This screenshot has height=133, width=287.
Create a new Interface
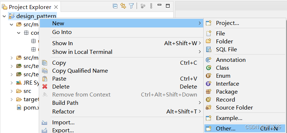(245, 84)
